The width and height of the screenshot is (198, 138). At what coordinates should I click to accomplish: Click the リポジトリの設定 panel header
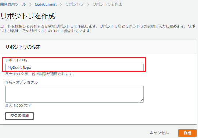[x=23, y=47]
